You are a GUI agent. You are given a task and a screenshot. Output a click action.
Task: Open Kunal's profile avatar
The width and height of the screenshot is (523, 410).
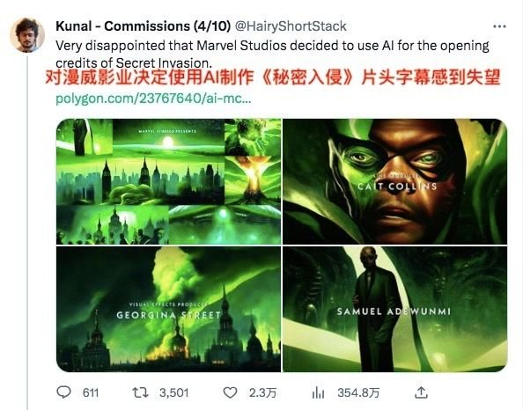pos(27,35)
